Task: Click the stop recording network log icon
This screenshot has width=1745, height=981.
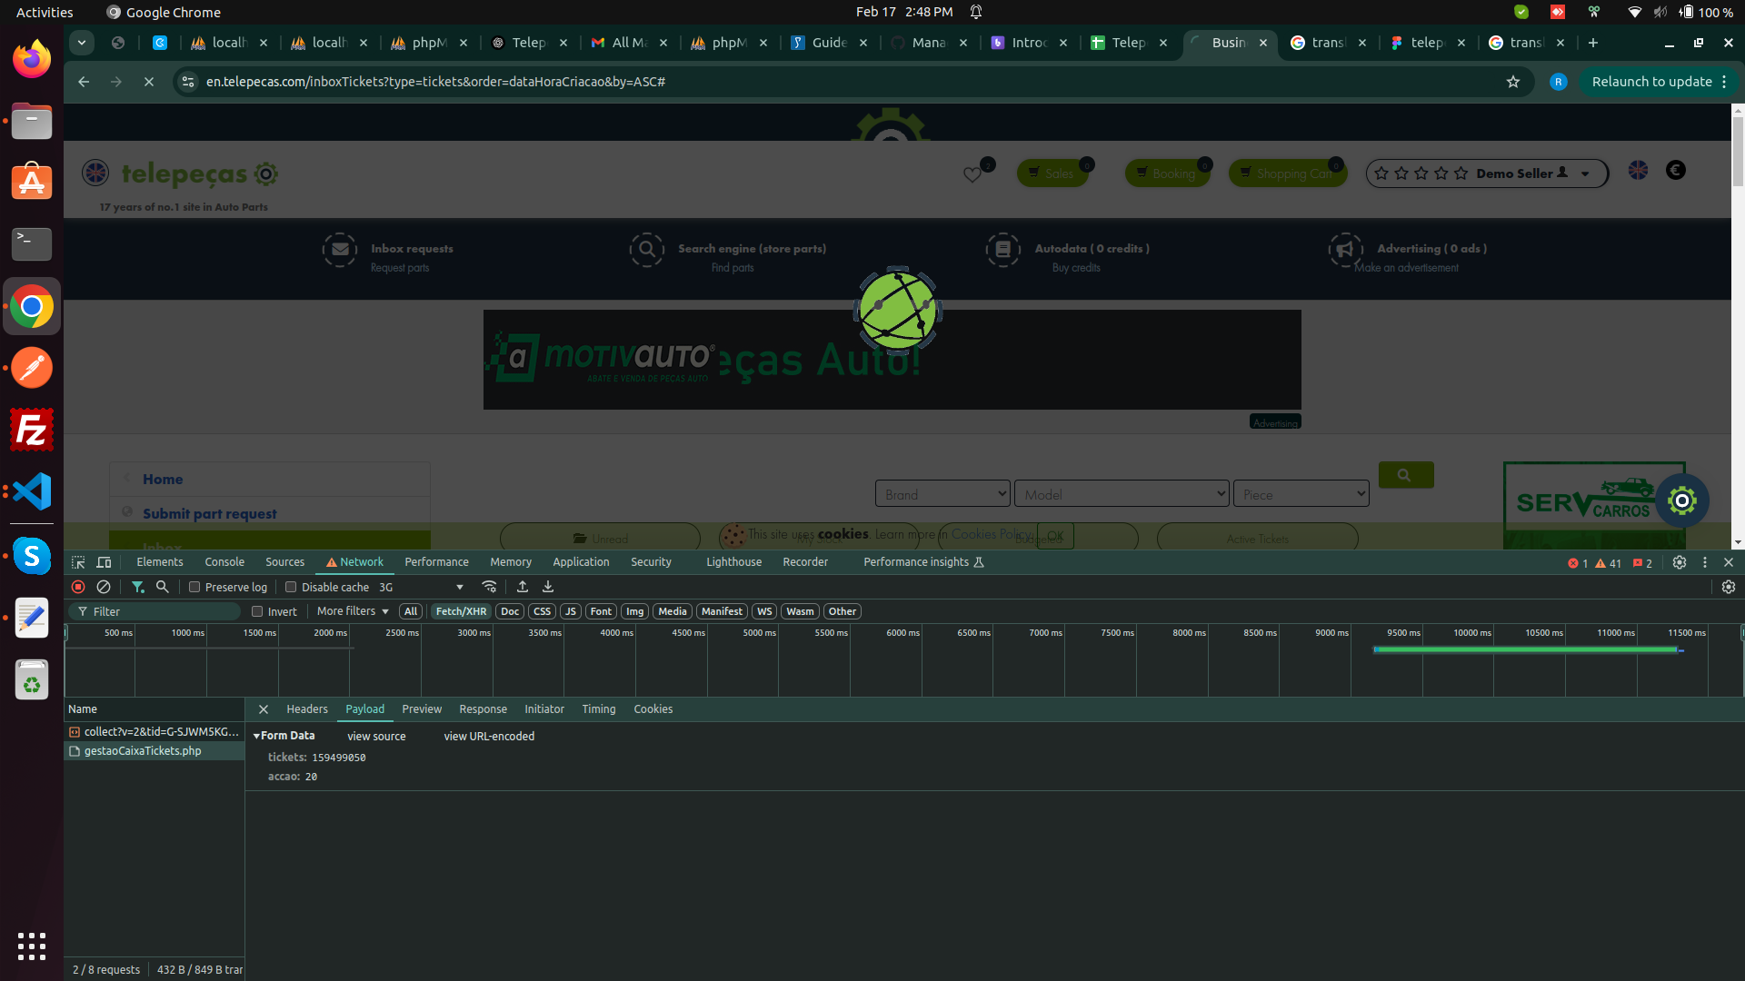Action: (78, 587)
